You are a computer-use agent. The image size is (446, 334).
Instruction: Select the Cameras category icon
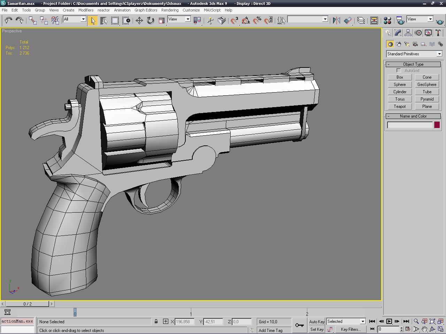point(415,44)
